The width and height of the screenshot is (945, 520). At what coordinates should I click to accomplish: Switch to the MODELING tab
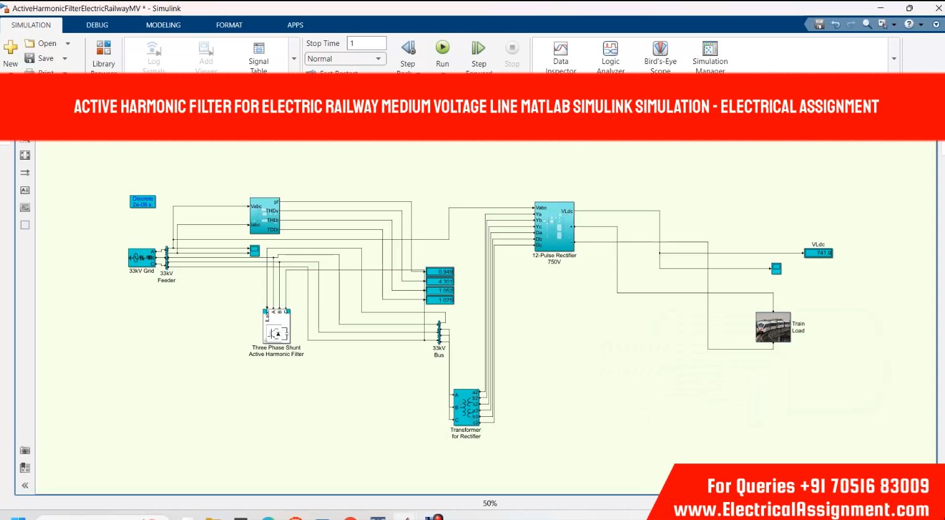(164, 25)
